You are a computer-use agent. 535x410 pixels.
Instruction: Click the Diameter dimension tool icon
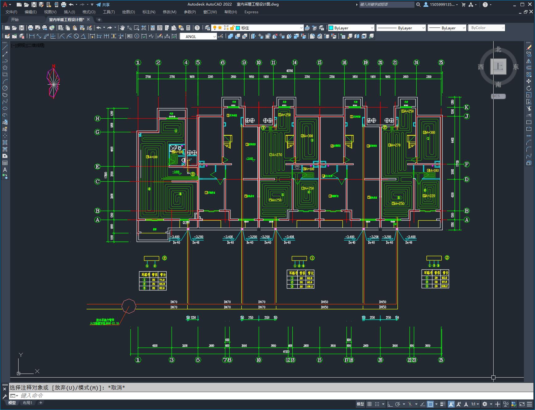coord(76,36)
